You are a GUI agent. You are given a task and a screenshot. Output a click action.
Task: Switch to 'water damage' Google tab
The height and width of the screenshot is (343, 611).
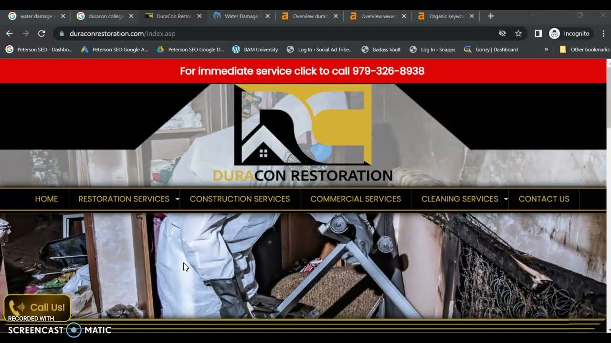(36, 16)
